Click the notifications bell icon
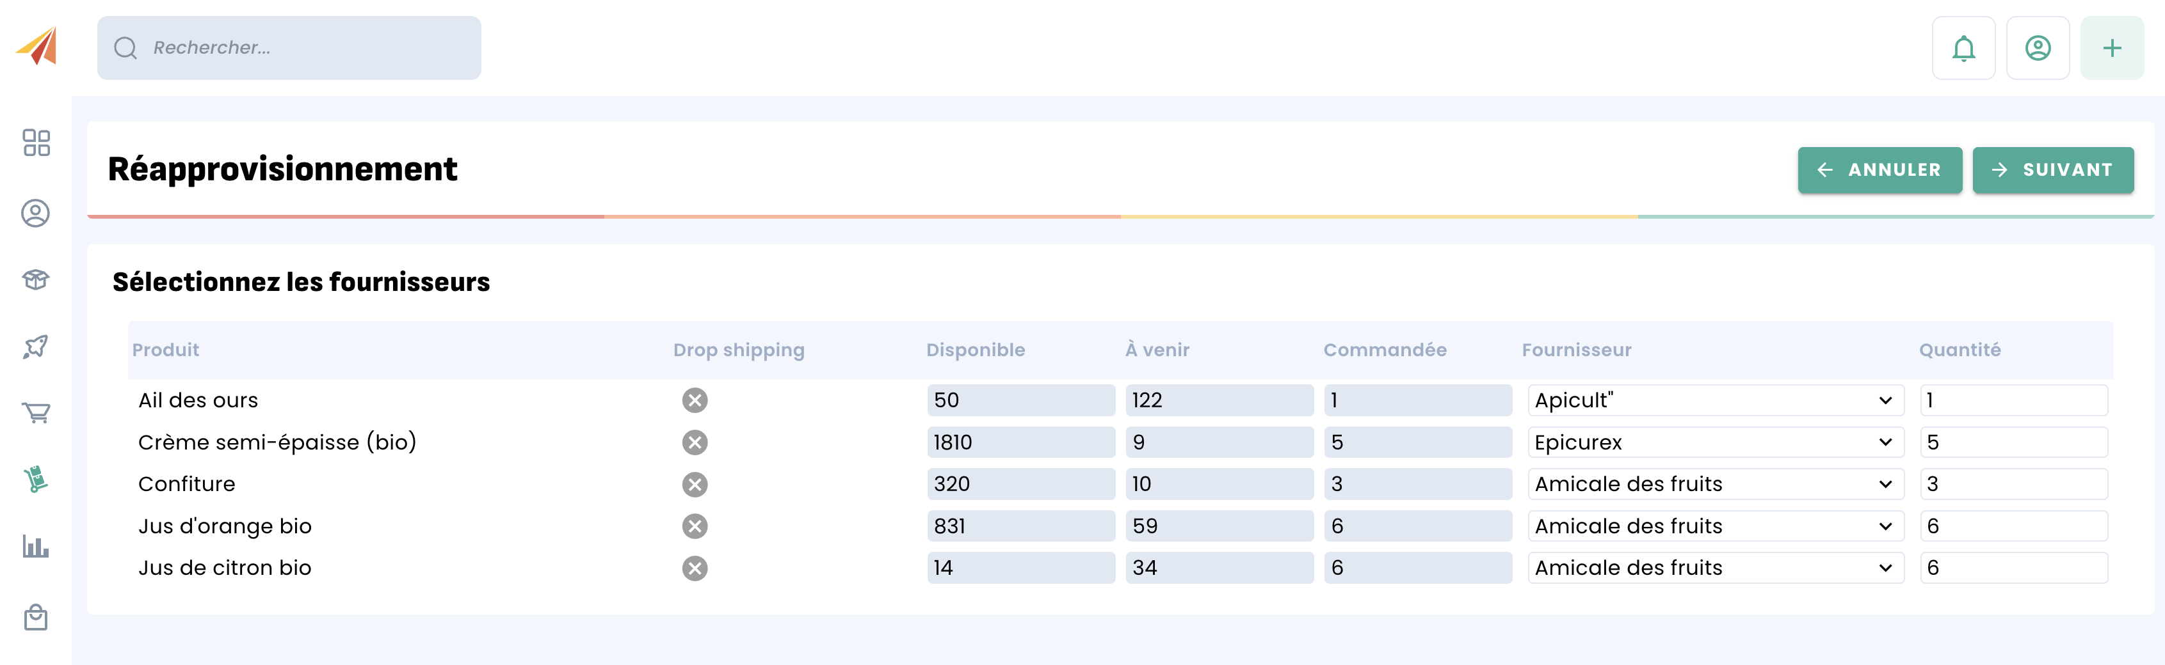 (1963, 49)
